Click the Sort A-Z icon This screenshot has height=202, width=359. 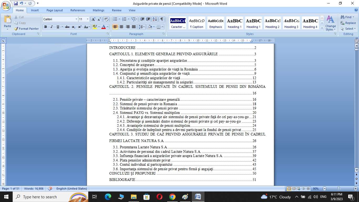pos(155,19)
